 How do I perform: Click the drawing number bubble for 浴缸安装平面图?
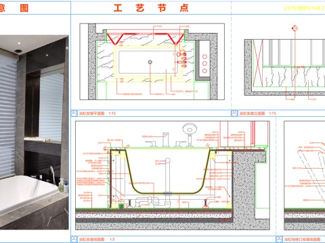[74, 113]
